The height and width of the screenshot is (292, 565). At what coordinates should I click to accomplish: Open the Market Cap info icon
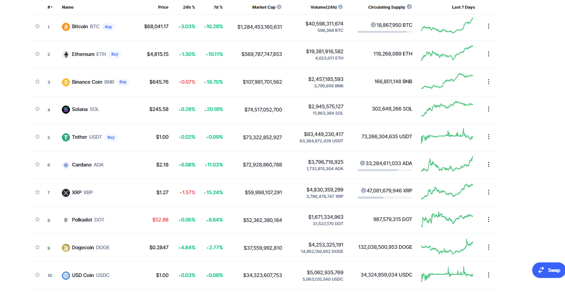(279, 7)
